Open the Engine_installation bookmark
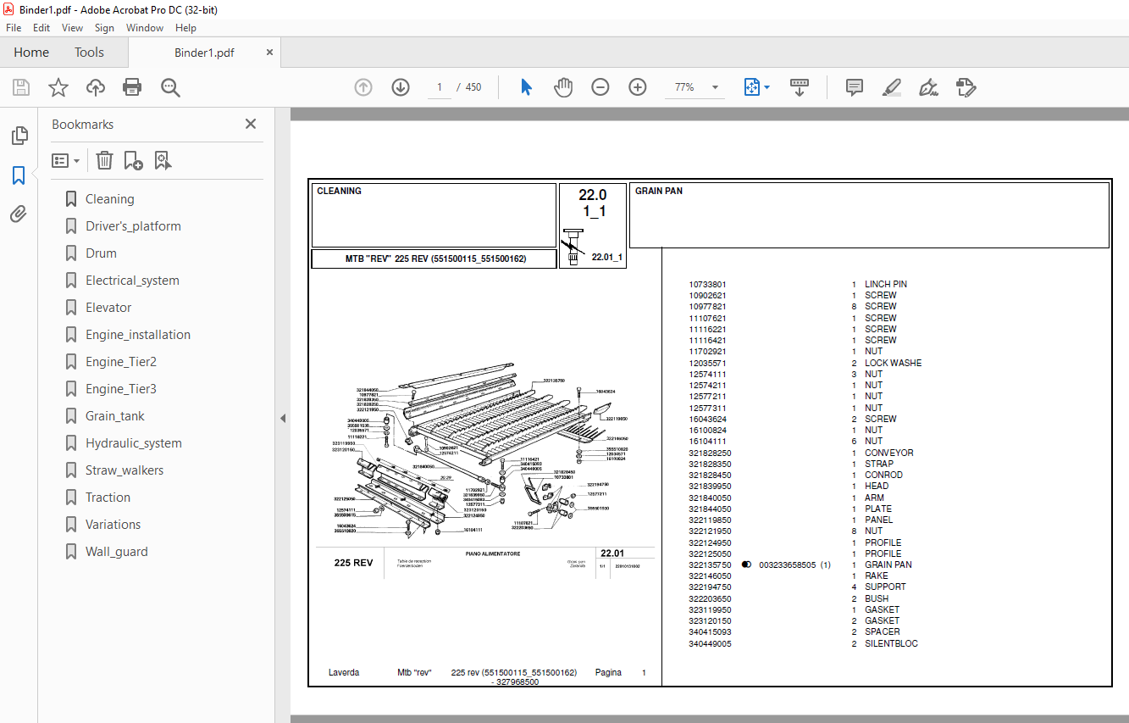Screen dimensions: 1129x723 point(138,335)
